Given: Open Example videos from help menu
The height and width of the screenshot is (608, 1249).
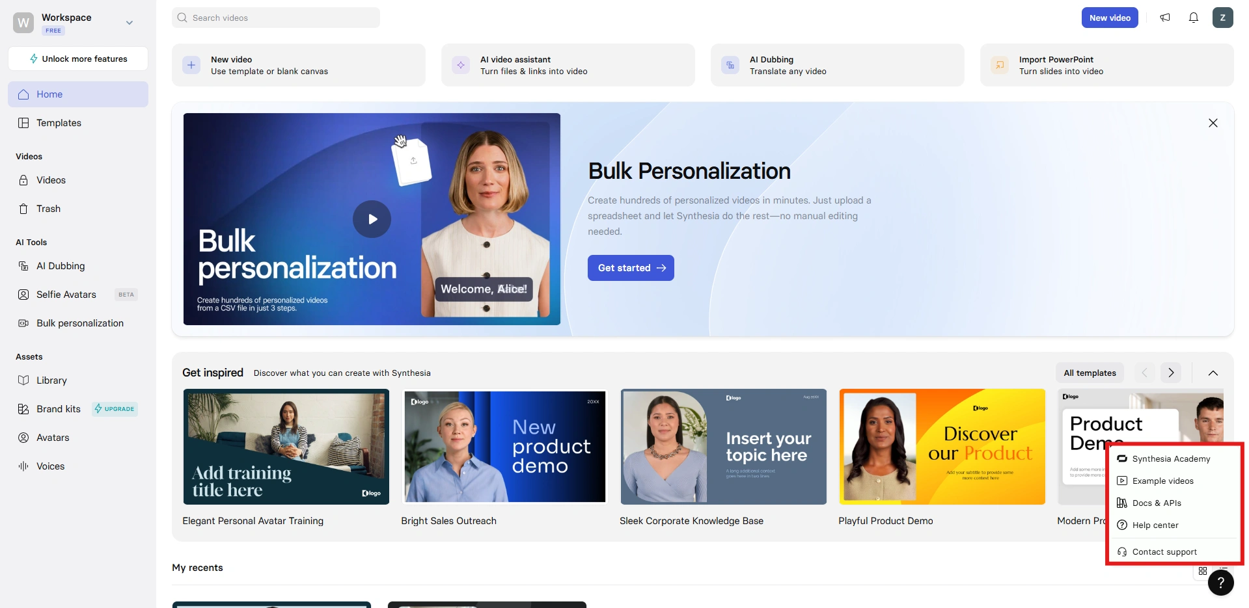Looking at the screenshot, I should (x=1174, y=481).
